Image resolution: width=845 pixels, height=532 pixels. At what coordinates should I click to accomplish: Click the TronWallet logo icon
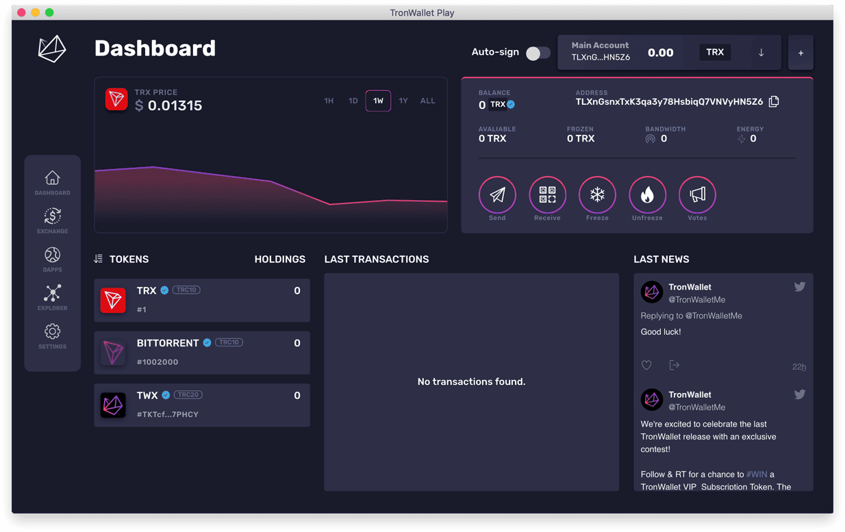pyautogui.click(x=52, y=49)
